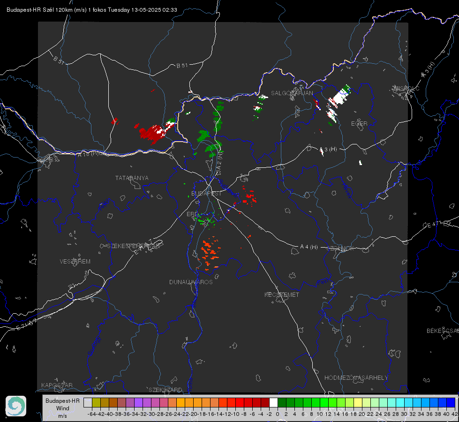Click the ERD city label
Image resolution: width=459 pixels, height=422 pixels.
coord(192,214)
